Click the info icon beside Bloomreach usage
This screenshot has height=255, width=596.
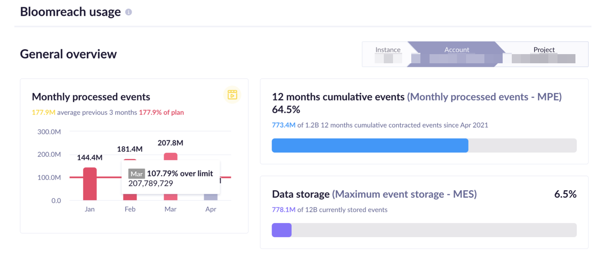[129, 12]
